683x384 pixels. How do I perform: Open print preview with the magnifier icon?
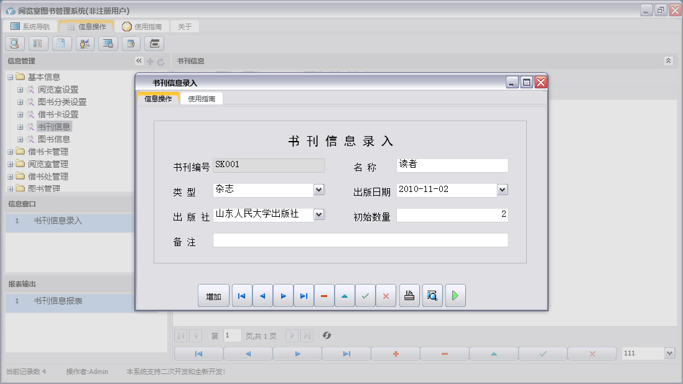[x=432, y=296]
